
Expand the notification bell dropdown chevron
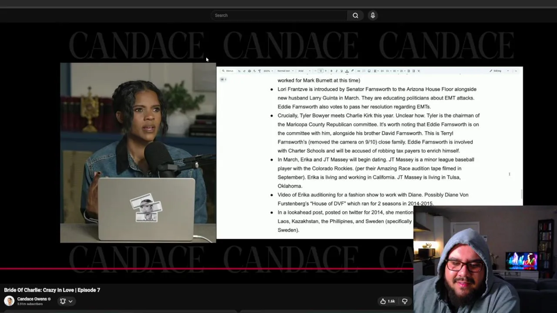(70, 301)
